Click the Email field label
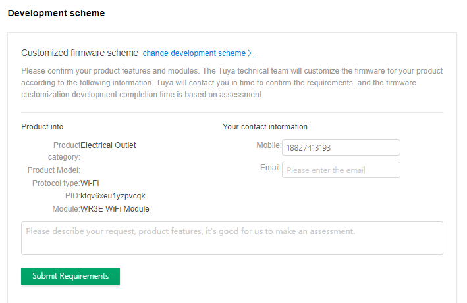This screenshot has height=303, width=467. pos(270,168)
